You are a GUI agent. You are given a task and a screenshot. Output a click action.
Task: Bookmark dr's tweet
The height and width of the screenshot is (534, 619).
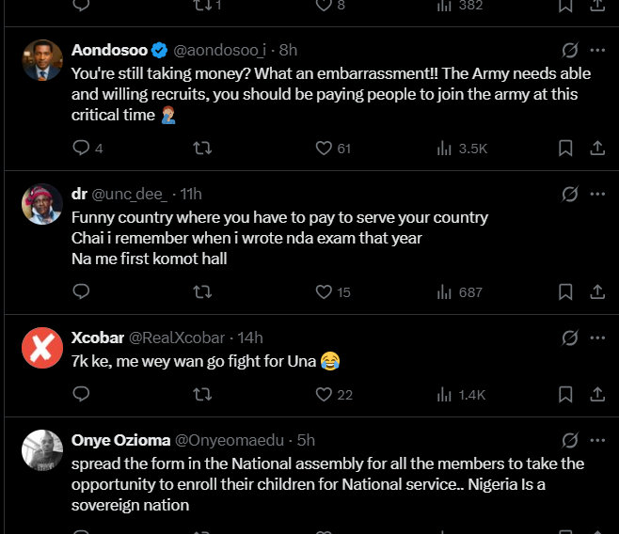(x=565, y=291)
